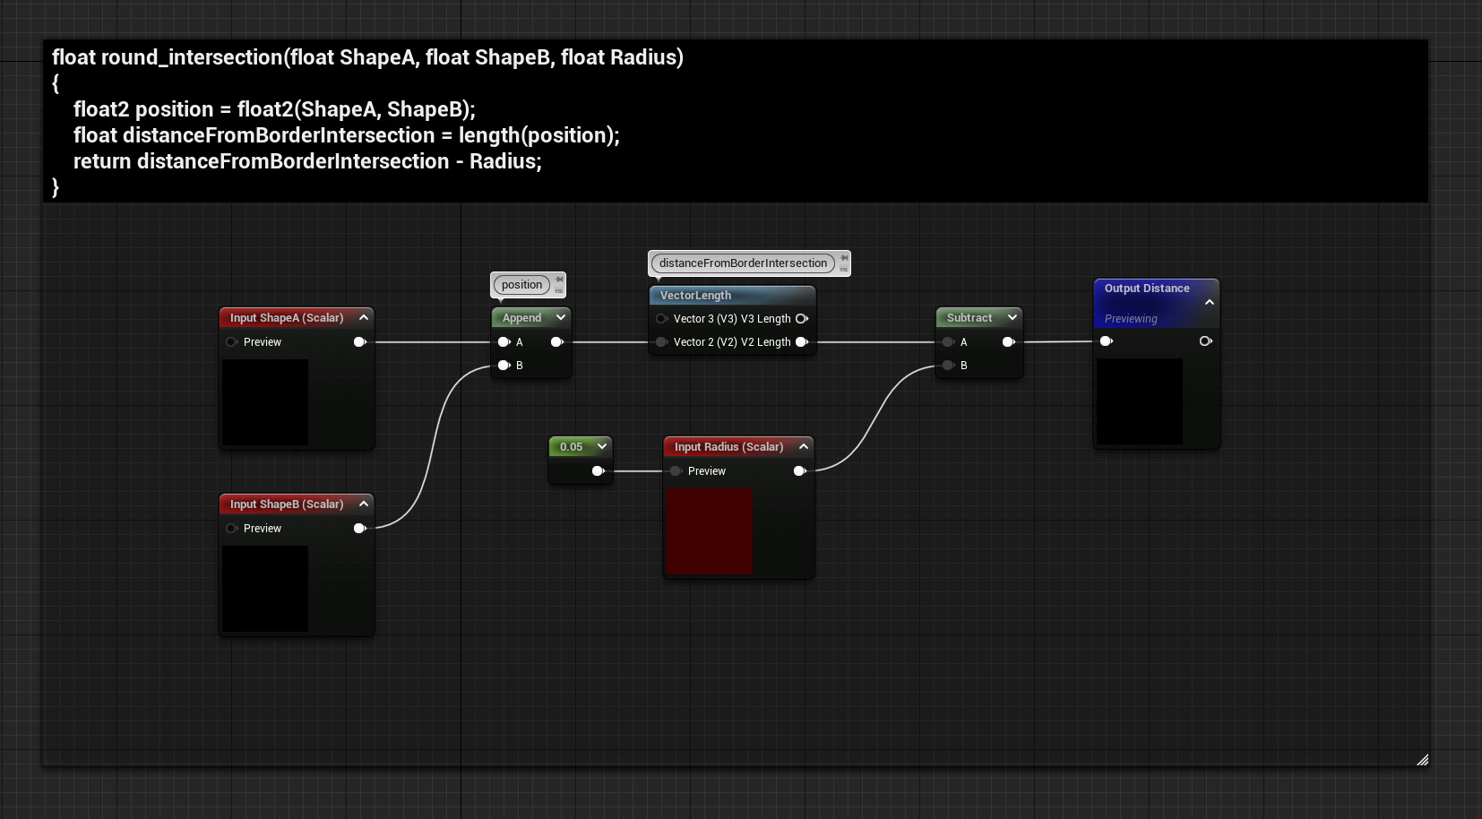
Task: Click the pushpin icon on the position comment bubble
Action: [x=559, y=279]
